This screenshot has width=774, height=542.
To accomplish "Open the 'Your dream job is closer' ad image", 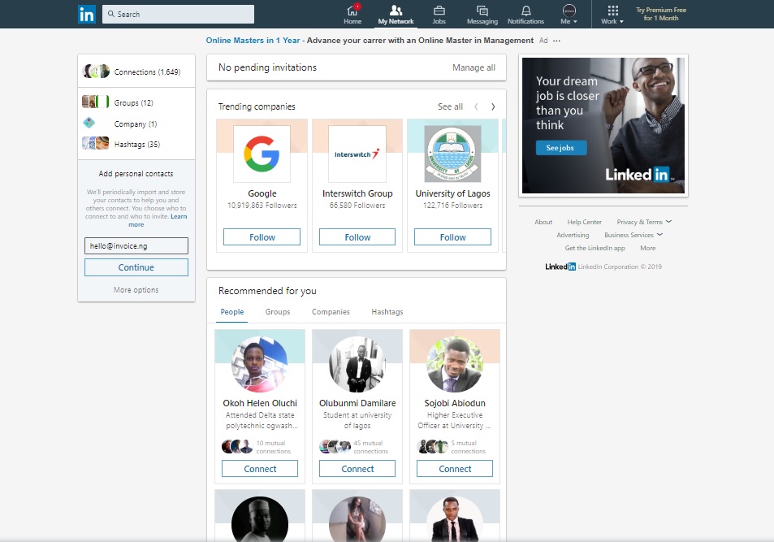I will (x=603, y=125).
